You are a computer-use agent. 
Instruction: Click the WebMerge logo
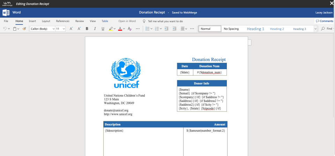pyautogui.click(x=7, y=3)
